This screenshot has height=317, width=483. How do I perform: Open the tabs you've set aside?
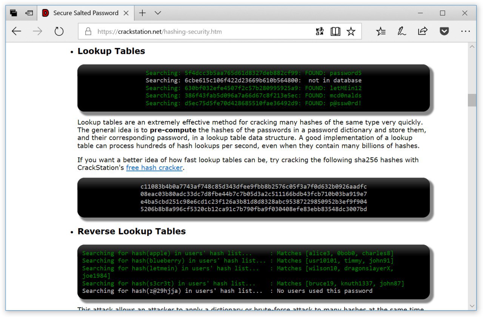pyautogui.click(x=14, y=13)
